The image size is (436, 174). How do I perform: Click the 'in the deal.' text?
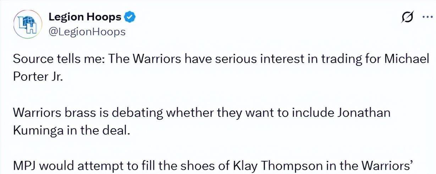[x=96, y=131]
